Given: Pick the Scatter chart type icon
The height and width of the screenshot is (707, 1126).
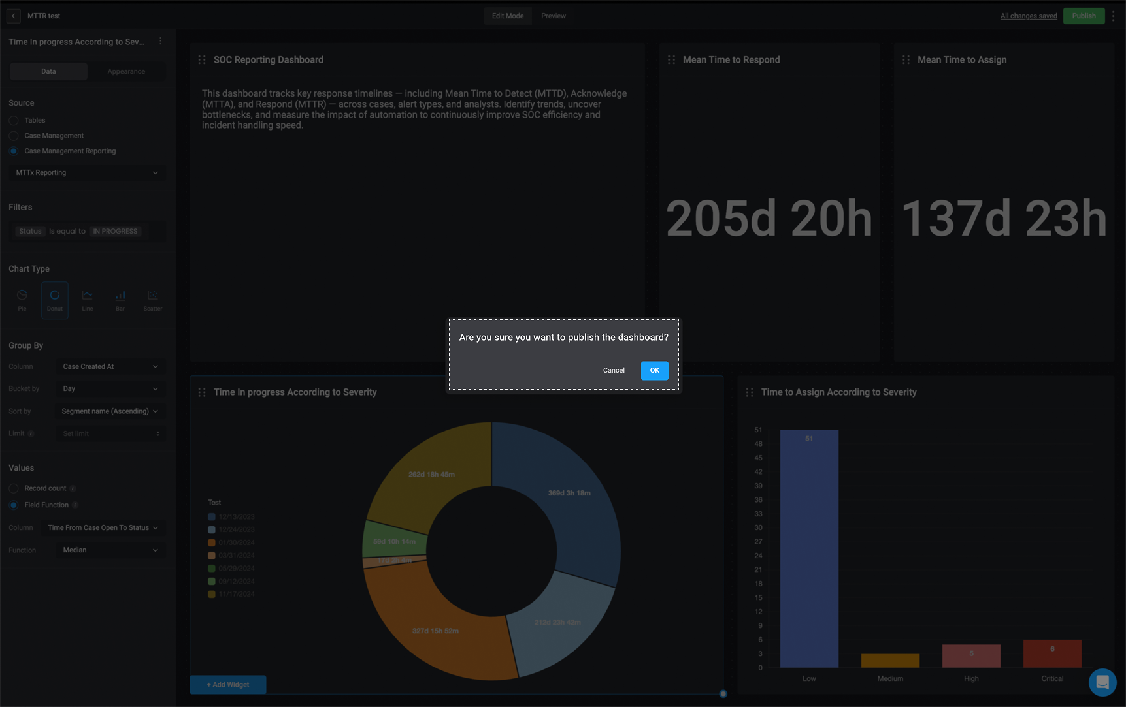Looking at the screenshot, I should tap(153, 300).
